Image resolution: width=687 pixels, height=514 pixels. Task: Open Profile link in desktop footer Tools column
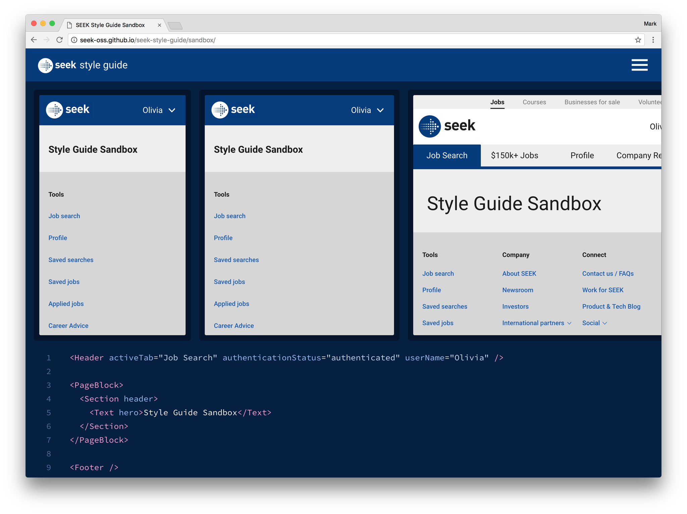pos(431,290)
